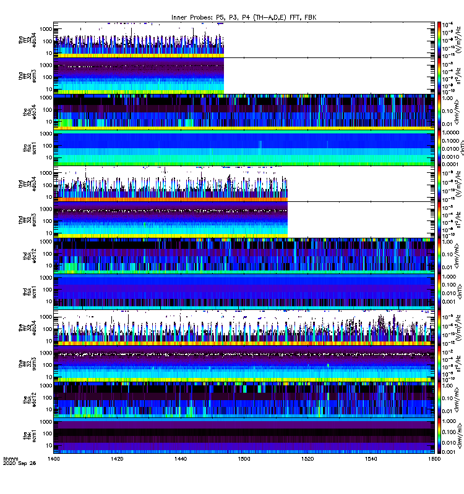Click the 'thd fbk edc12' panel label
This screenshot has height=494, width=464.
[x=30, y=256]
